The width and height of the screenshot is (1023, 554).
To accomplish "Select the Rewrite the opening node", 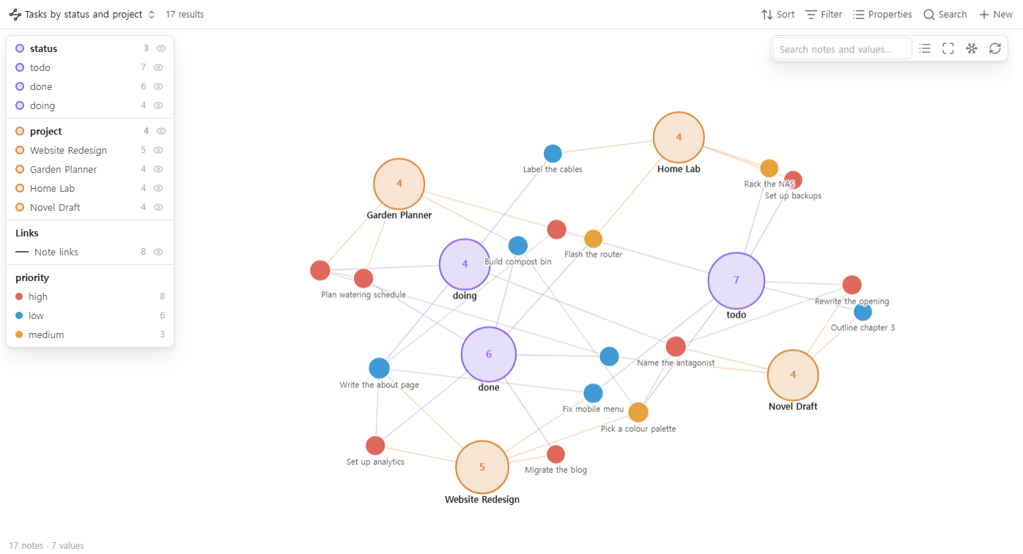I will (852, 285).
